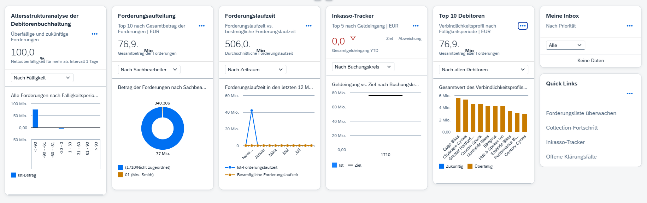Click the Überfällig orange legend swatch
Image resolution: width=647 pixels, height=203 pixels.
click(470, 166)
